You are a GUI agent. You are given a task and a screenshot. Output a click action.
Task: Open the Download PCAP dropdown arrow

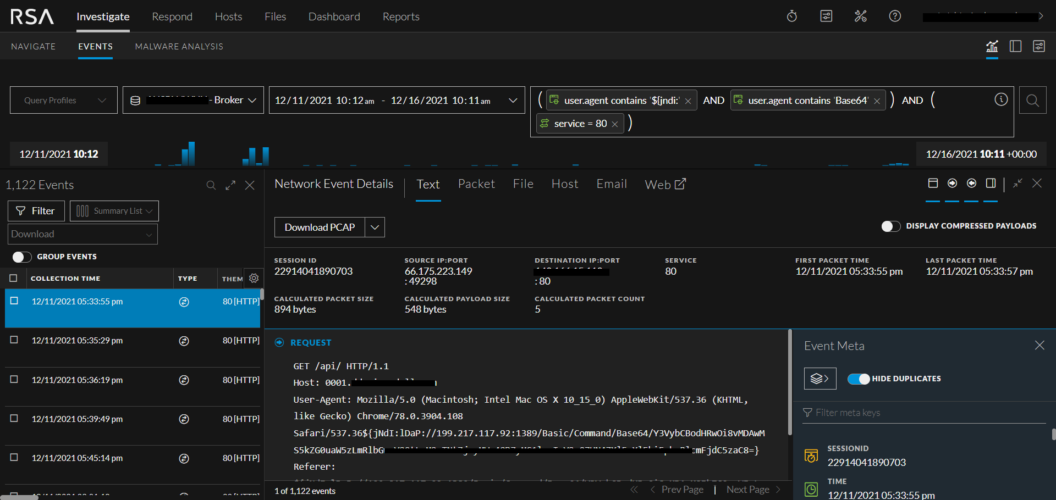tap(375, 227)
